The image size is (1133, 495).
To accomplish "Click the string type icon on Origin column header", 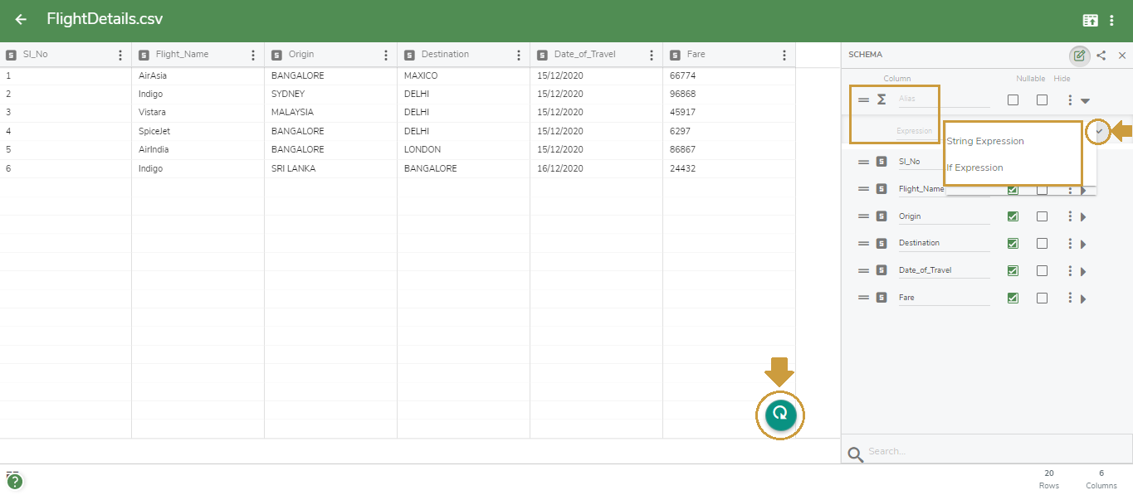I will point(276,53).
